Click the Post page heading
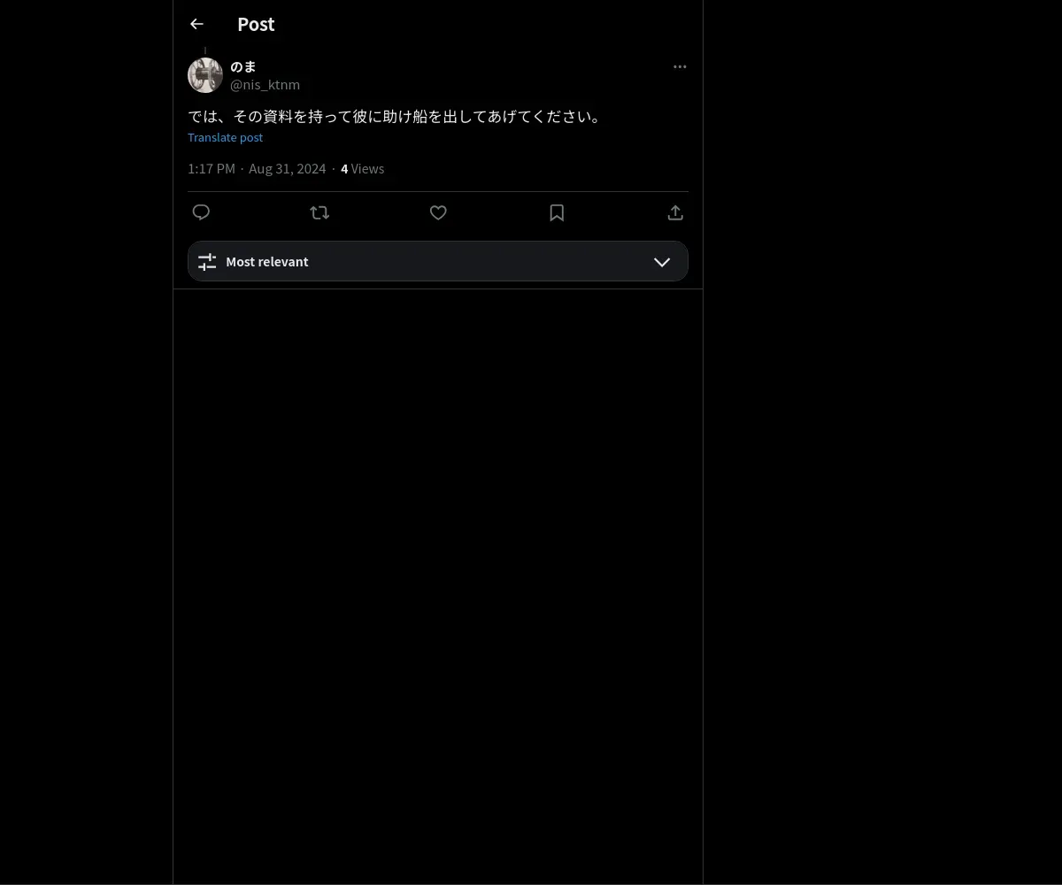This screenshot has height=885, width=1062. click(x=256, y=24)
